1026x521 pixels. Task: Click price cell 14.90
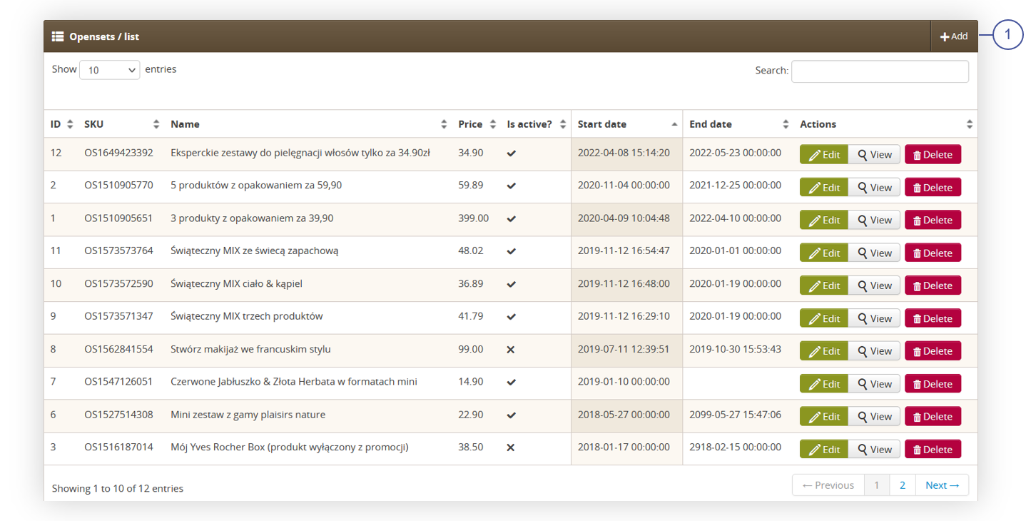[x=470, y=382]
